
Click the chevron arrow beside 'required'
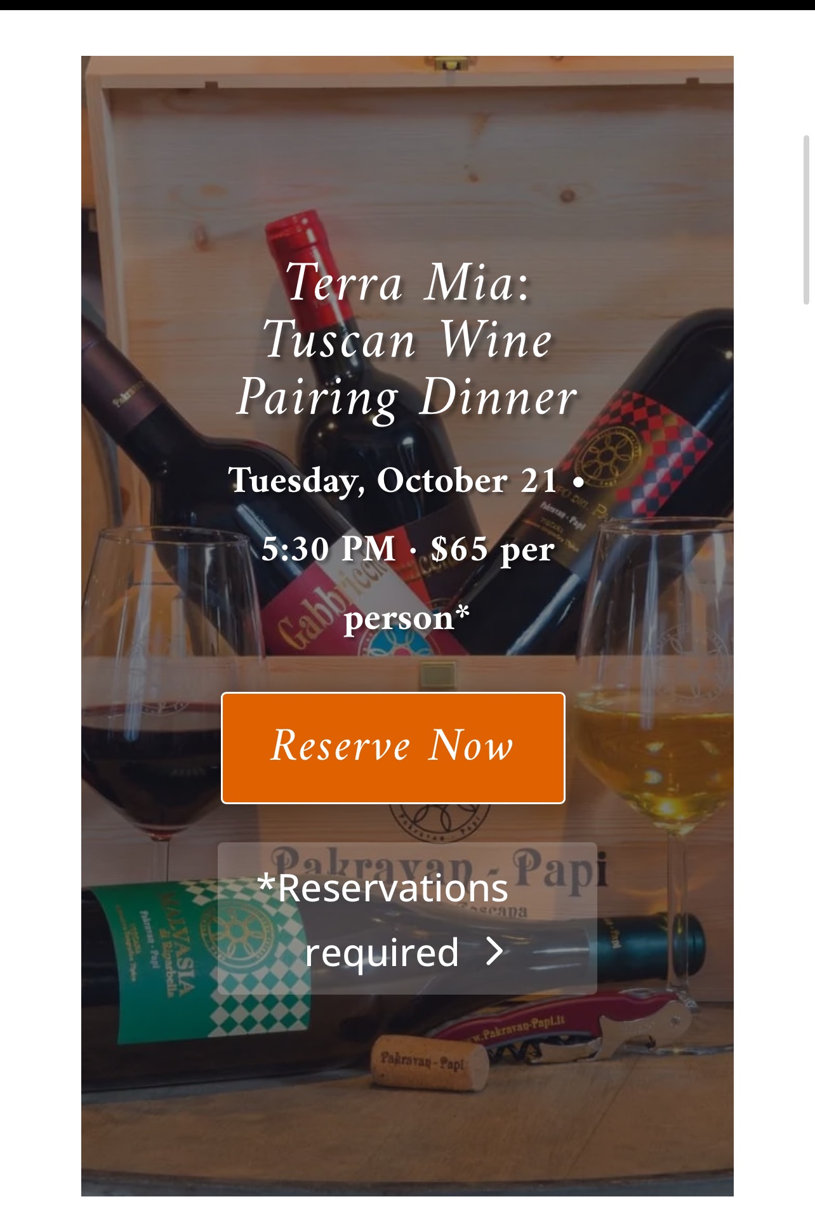coord(494,951)
